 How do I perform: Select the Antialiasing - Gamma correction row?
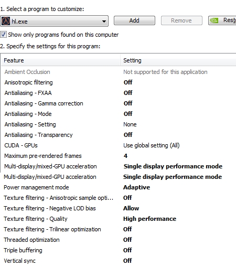pyautogui.click(x=119, y=103)
